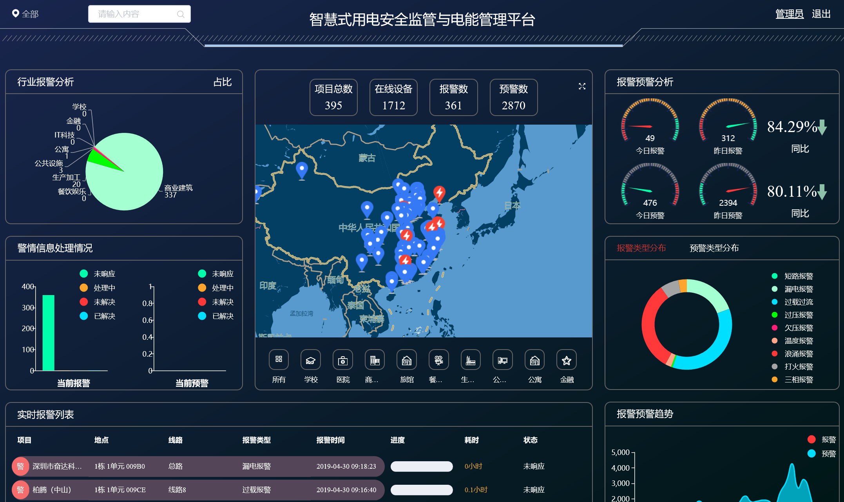This screenshot has height=502, width=844.
Task: Switch to 预警类型分布 tab
Action: click(714, 248)
